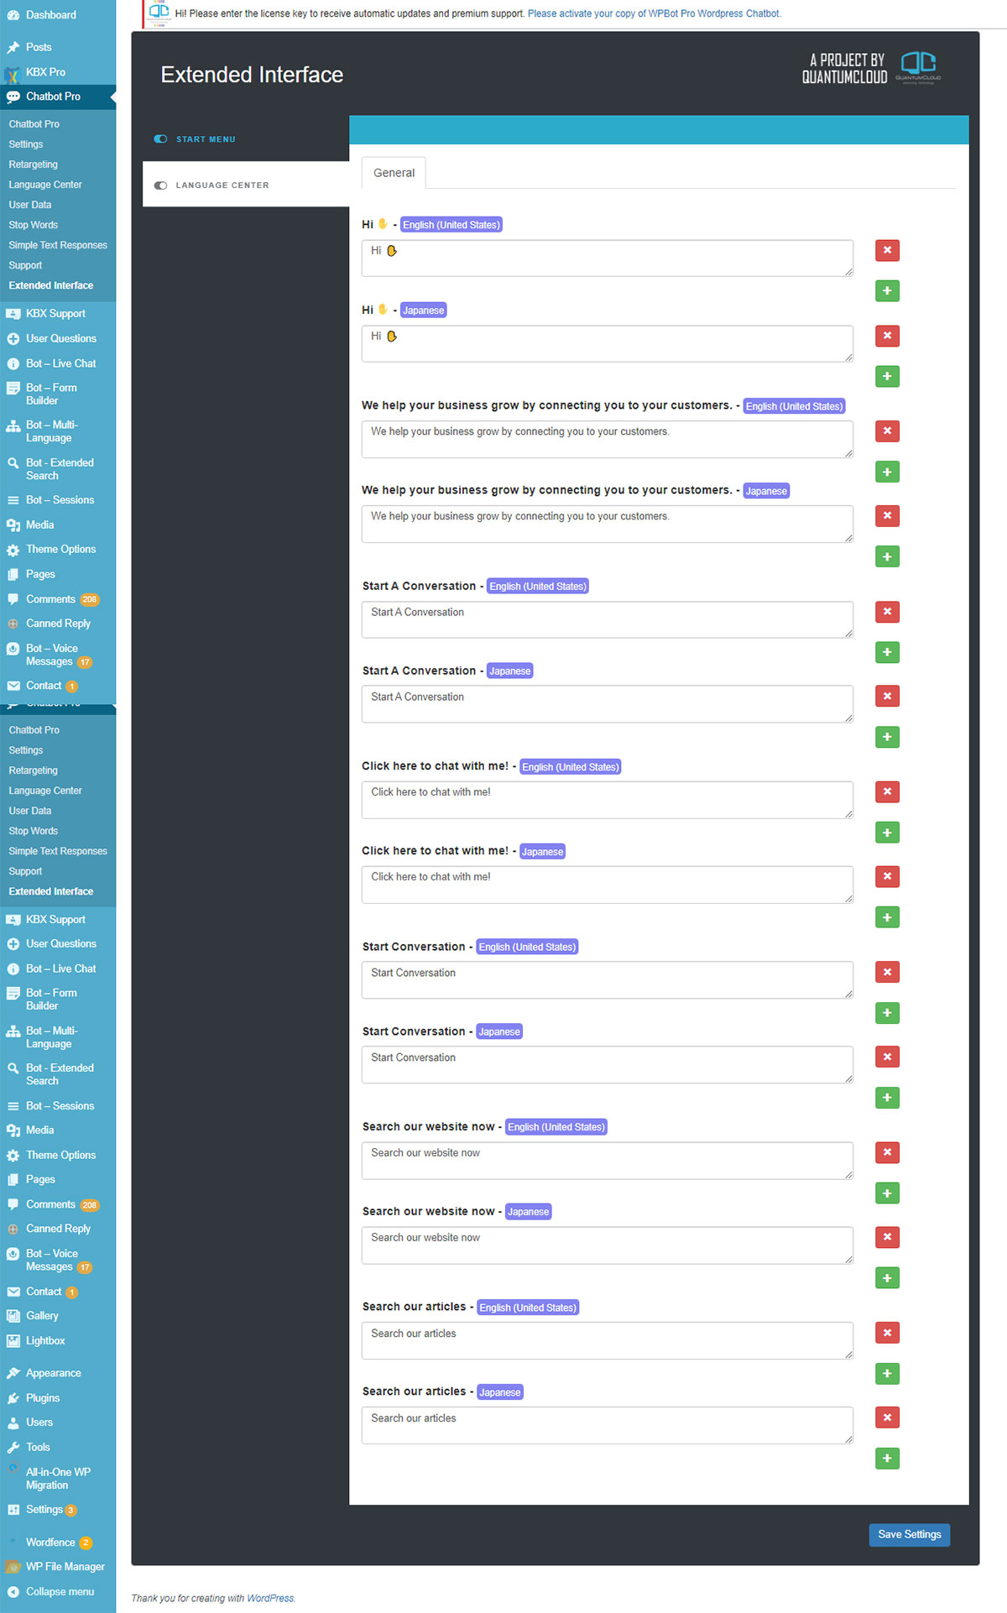The height and width of the screenshot is (1613, 1007).
Task: Add below 'Start A Conversation' Japanese field
Action: point(887,737)
